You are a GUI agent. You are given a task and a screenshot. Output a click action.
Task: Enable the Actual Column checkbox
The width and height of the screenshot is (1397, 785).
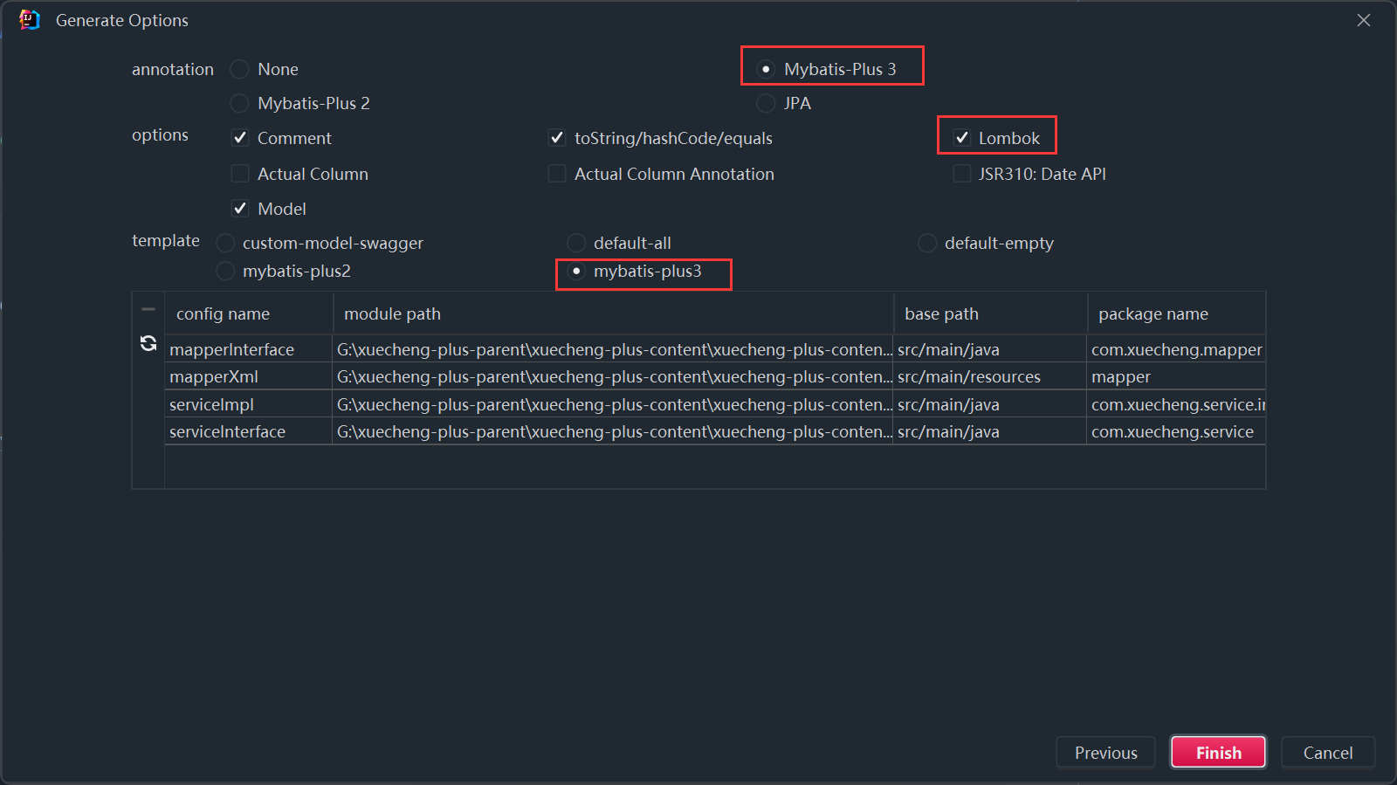click(240, 174)
